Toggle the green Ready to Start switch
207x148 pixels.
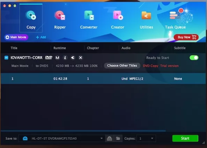point(194,58)
